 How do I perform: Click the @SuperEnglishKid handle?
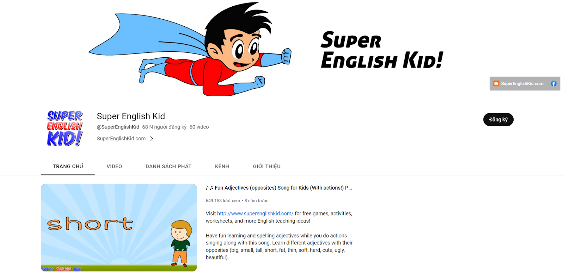(x=118, y=127)
